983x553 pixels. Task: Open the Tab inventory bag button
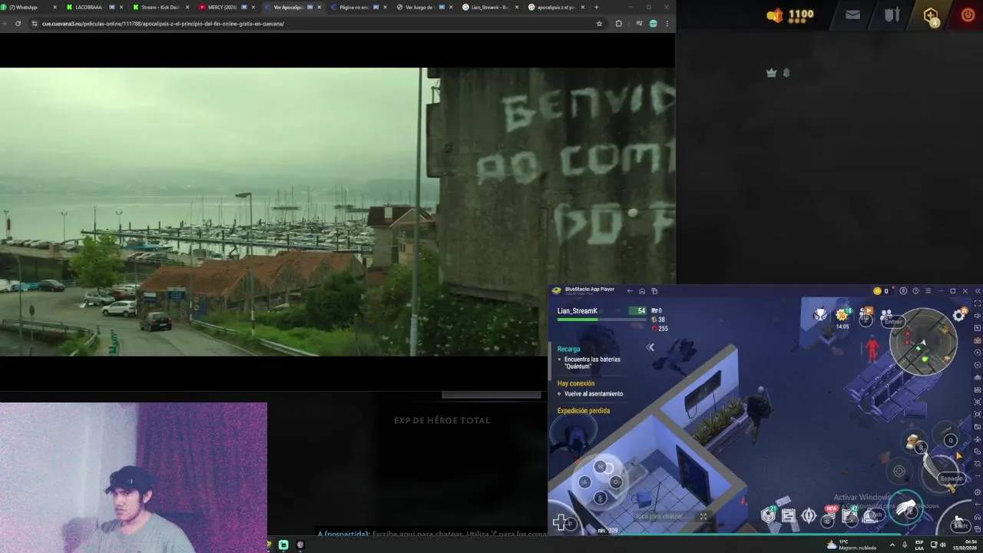click(871, 516)
